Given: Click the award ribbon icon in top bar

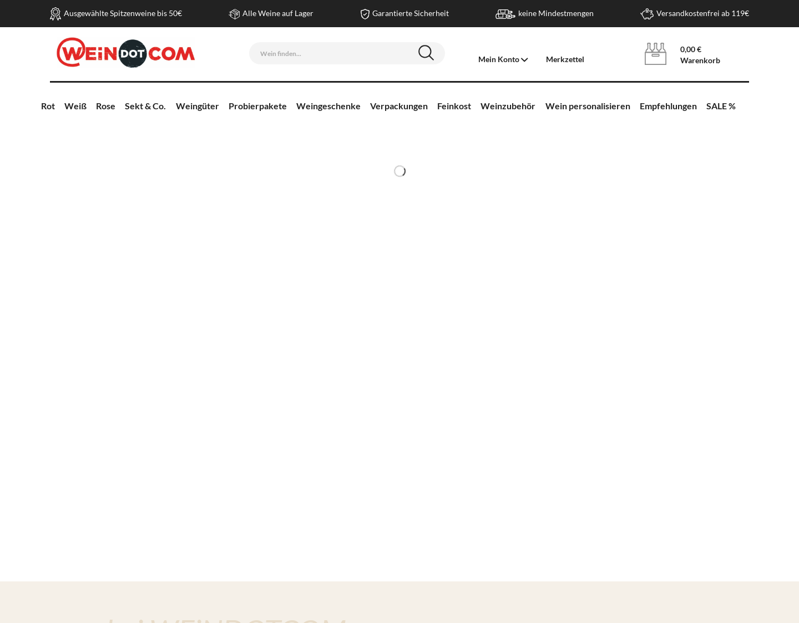Looking at the screenshot, I should [55, 14].
